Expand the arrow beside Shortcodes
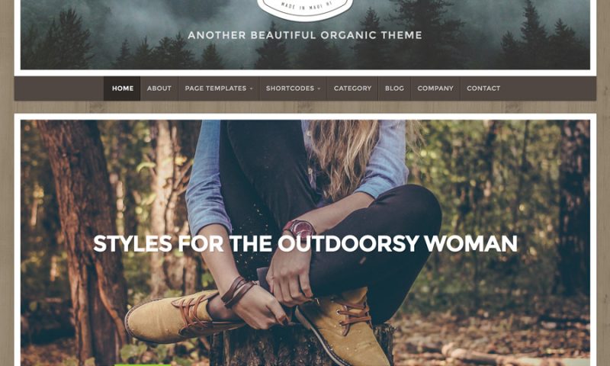The height and width of the screenshot is (366, 610). click(x=319, y=88)
